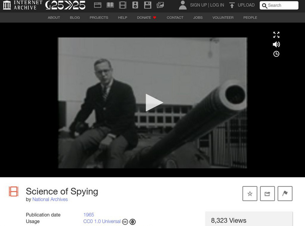Mute the video player volume

click(x=276, y=45)
